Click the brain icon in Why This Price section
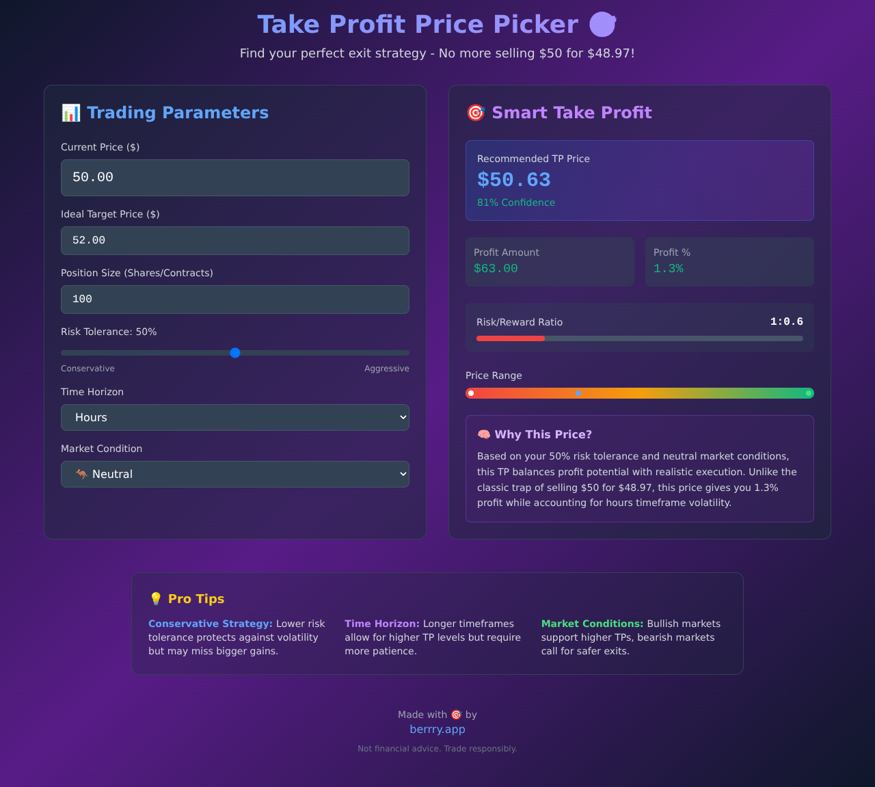 point(484,434)
